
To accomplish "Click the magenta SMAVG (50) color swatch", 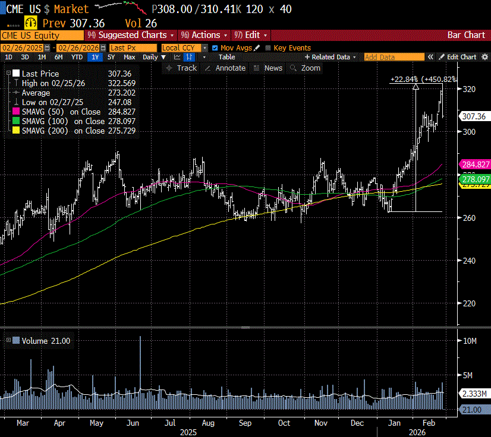I will coord(16,112).
